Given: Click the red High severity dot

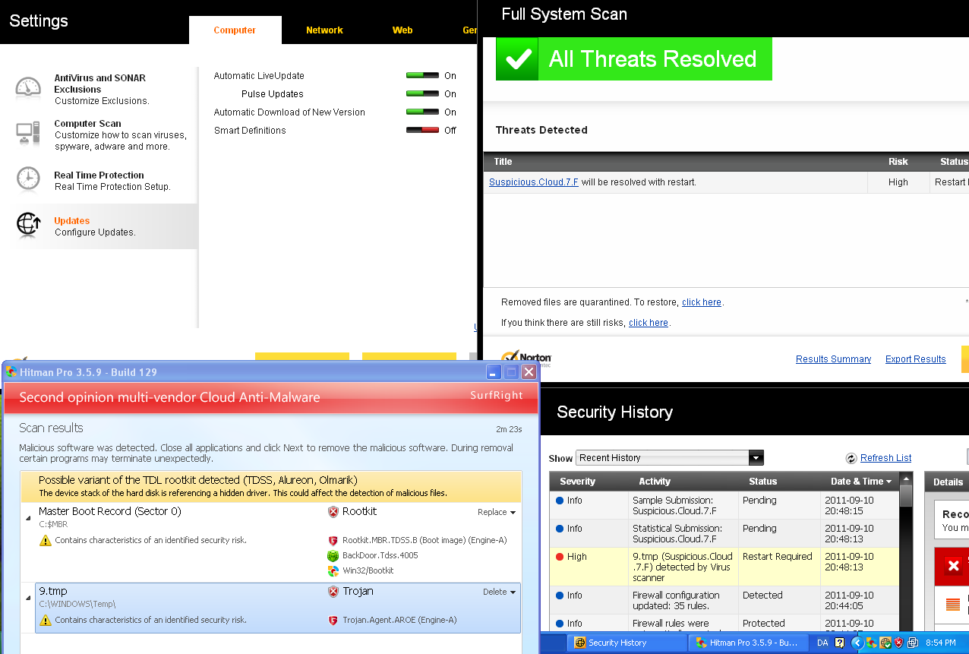Looking at the screenshot, I should pos(560,557).
